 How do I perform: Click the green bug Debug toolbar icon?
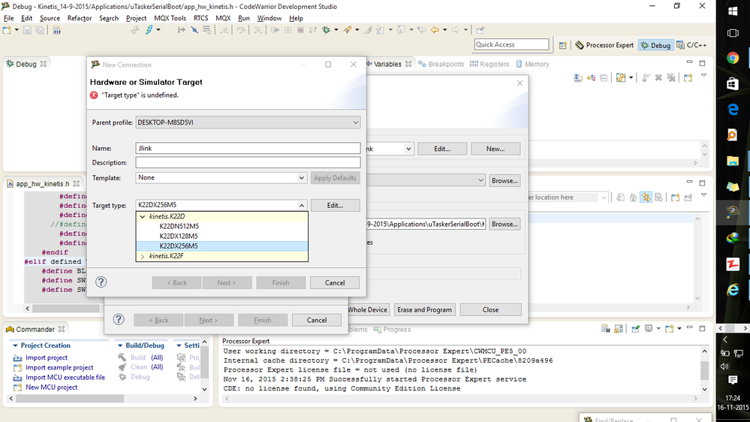pos(327,30)
